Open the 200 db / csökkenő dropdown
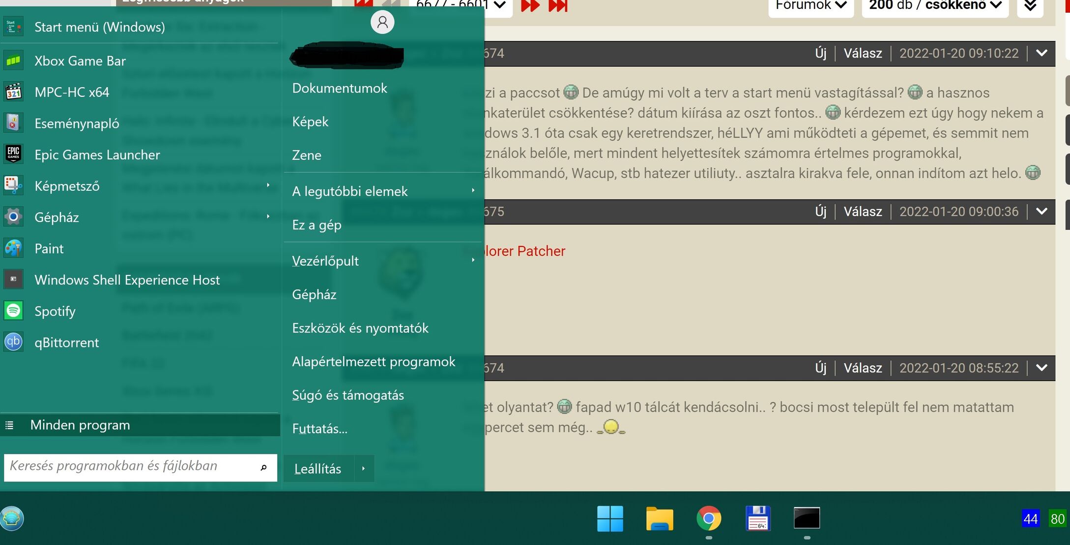 [x=934, y=6]
